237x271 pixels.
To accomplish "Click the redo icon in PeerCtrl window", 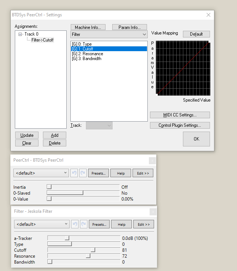I will 83,173.
